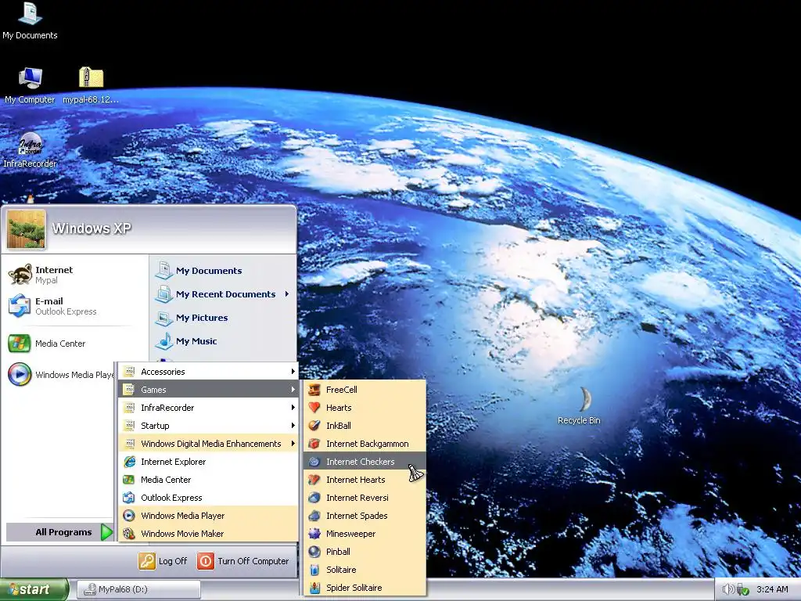Open the My Documents desktop icon

point(30,20)
